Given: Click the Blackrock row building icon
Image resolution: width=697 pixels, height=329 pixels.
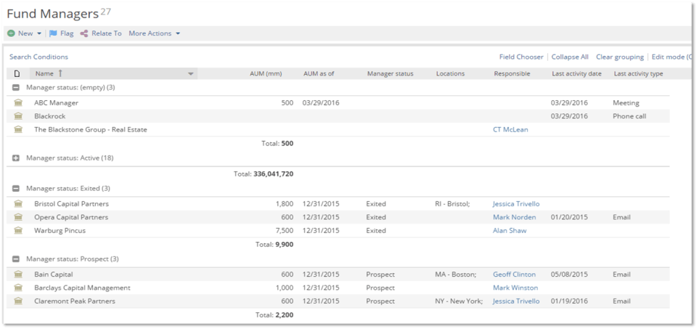Looking at the screenshot, I should (18, 116).
